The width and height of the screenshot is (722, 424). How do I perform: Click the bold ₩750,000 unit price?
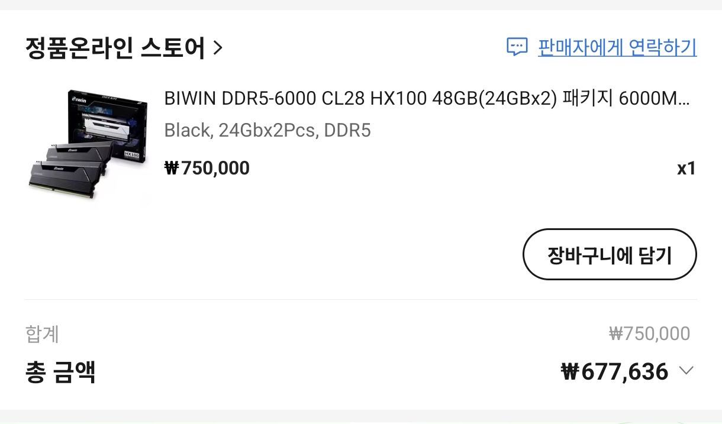click(x=207, y=169)
